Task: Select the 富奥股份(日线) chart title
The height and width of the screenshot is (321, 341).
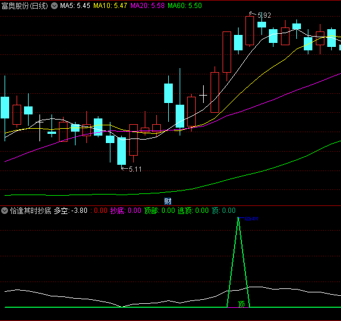Action: [25, 6]
